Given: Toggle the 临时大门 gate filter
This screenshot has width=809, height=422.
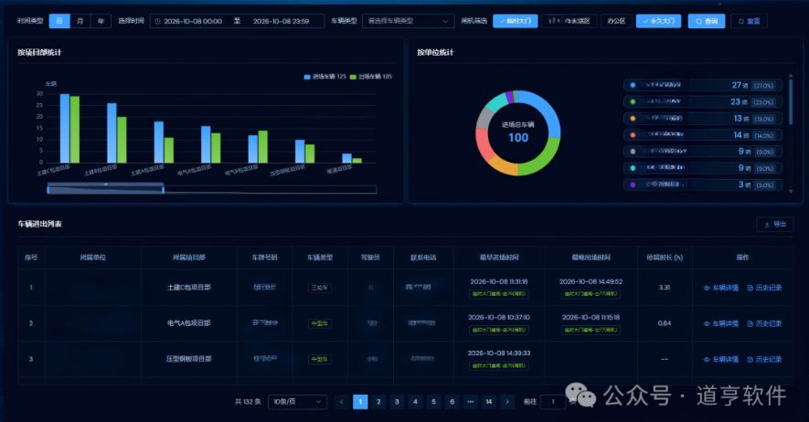Looking at the screenshot, I should click(515, 21).
